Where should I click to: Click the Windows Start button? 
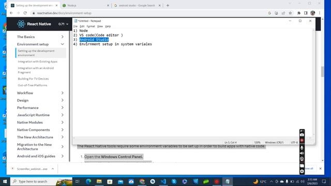(5, 181)
